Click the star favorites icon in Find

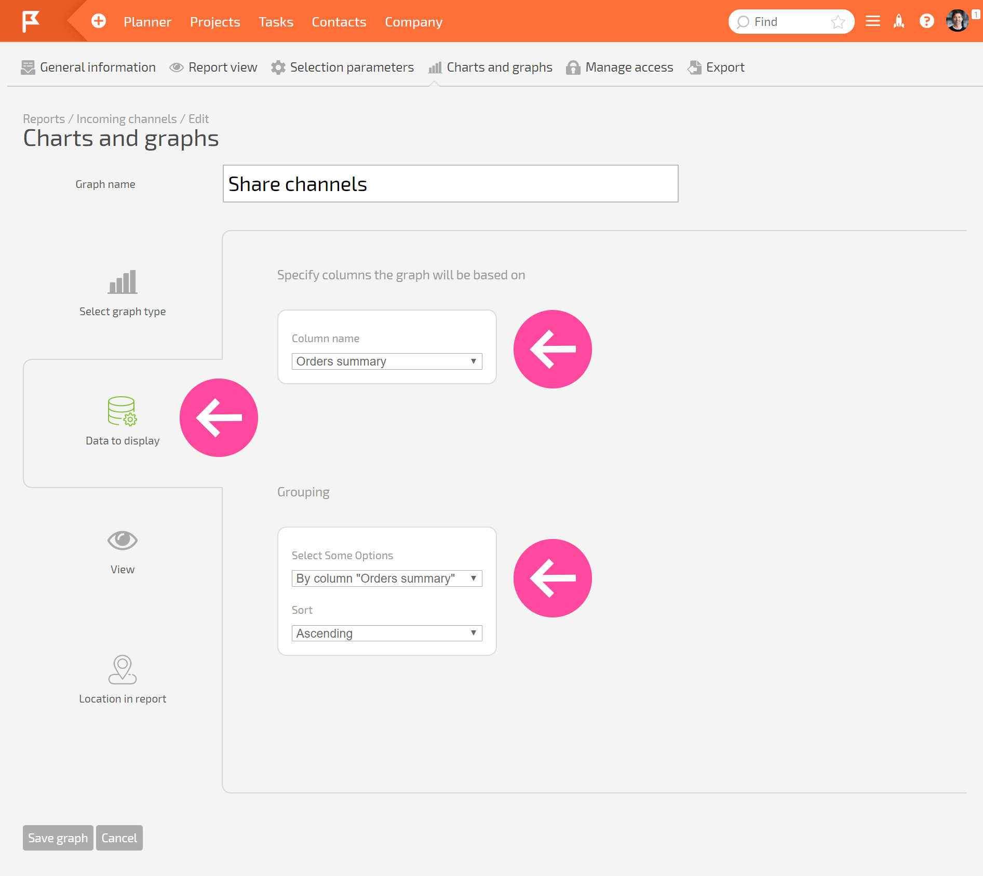click(838, 22)
